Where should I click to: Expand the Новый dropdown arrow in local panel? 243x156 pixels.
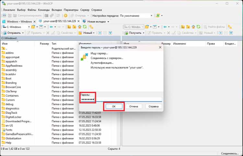tap(94, 33)
